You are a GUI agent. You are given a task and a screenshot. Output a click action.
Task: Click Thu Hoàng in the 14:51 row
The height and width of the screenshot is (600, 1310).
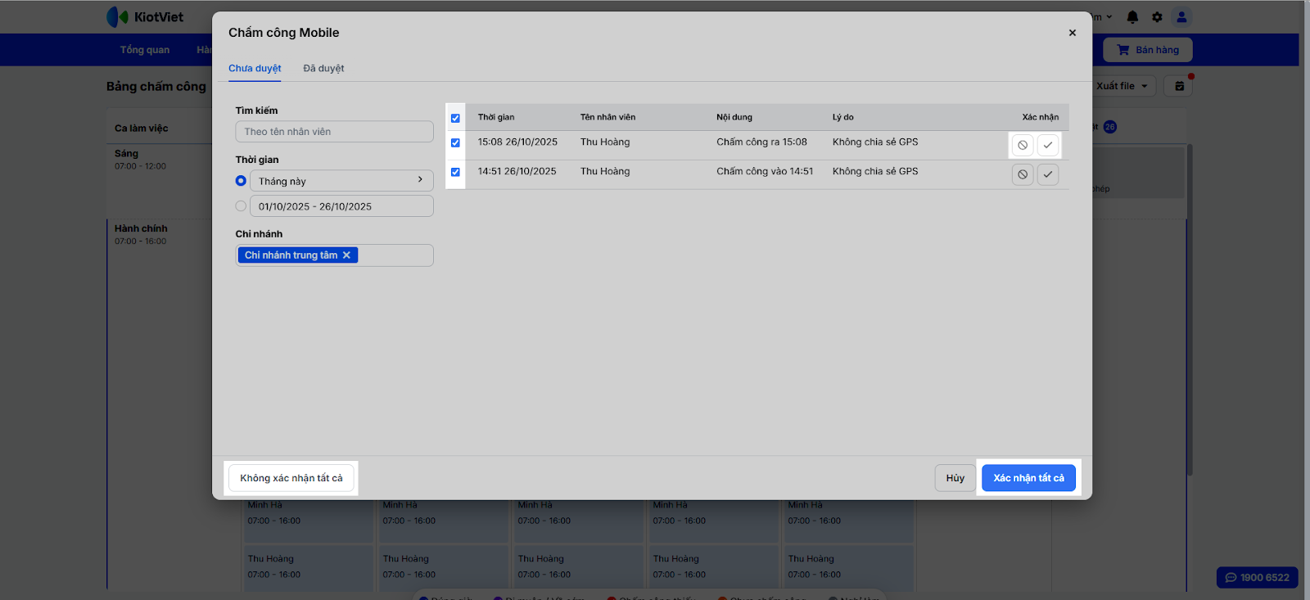pyautogui.click(x=605, y=172)
